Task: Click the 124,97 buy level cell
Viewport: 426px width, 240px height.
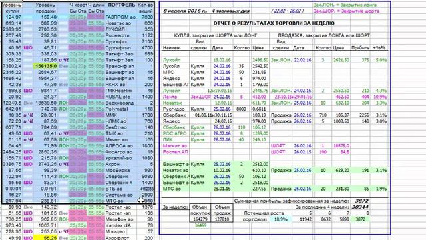Action: pyautogui.click(x=12, y=17)
